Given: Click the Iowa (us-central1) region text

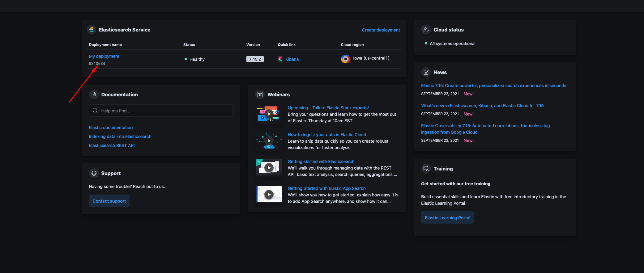Looking at the screenshot, I should coord(371,58).
